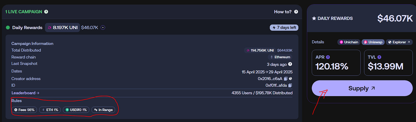The width and height of the screenshot is (416, 122).
Task: Click the In Range rule chip
Action: coord(103,110)
